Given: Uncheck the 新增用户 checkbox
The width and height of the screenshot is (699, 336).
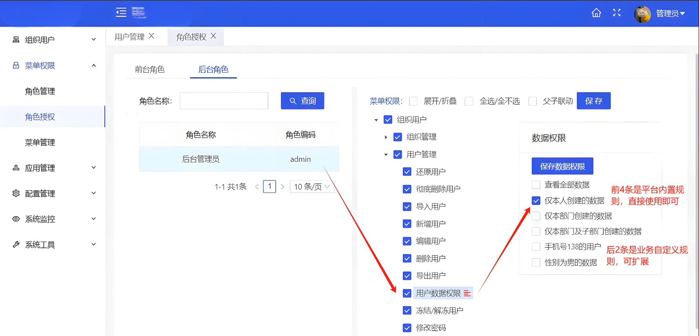Looking at the screenshot, I should pyautogui.click(x=407, y=224).
